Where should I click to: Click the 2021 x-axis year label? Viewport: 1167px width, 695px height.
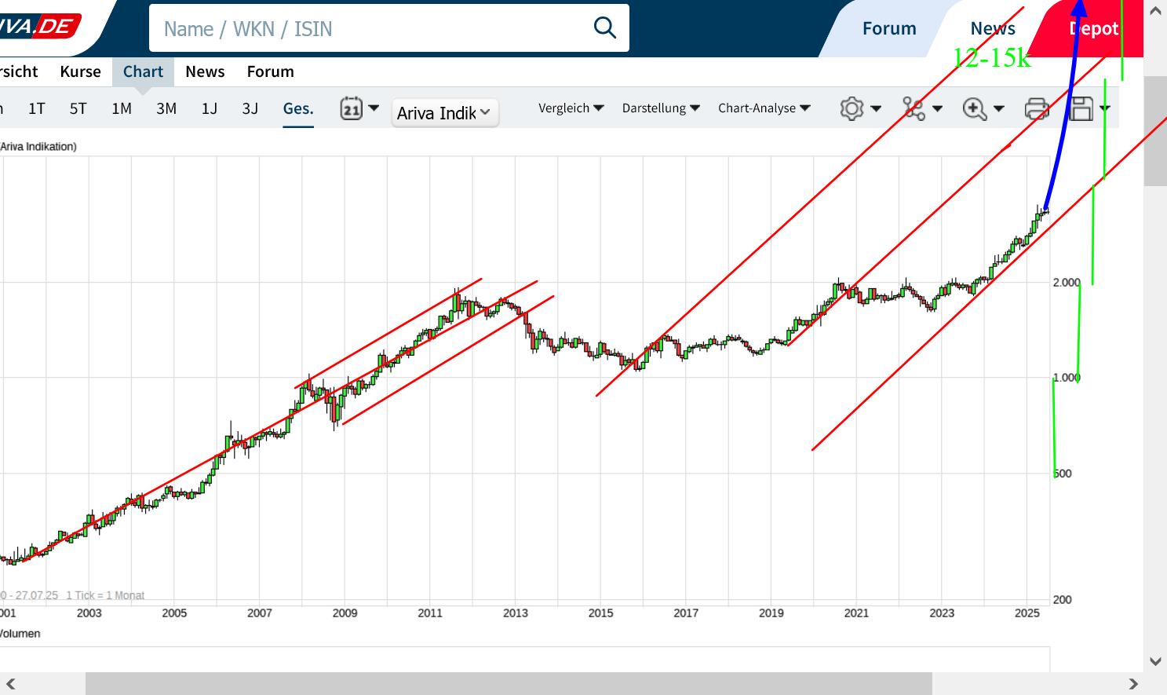point(857,613)
